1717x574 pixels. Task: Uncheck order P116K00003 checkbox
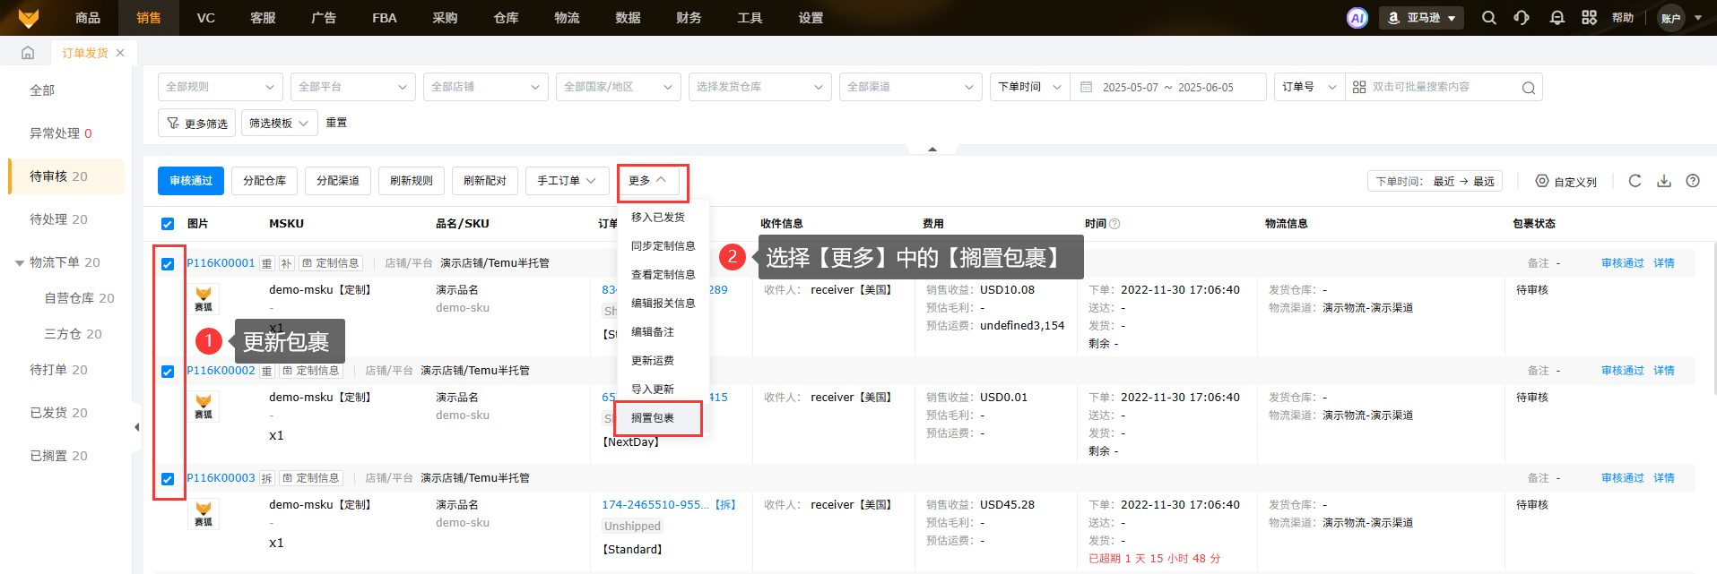click(x=168, y=479)
